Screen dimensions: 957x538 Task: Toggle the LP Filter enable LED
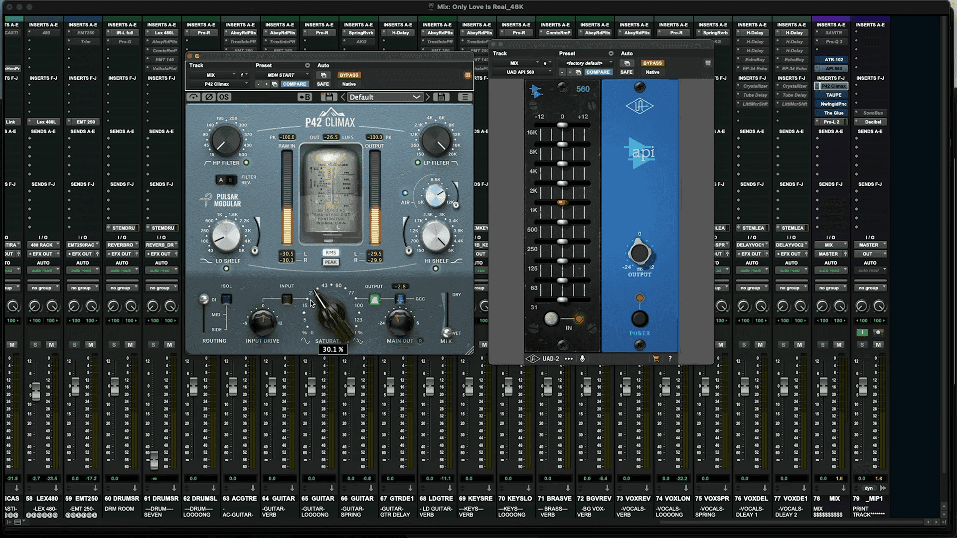(x=418, y=163)
